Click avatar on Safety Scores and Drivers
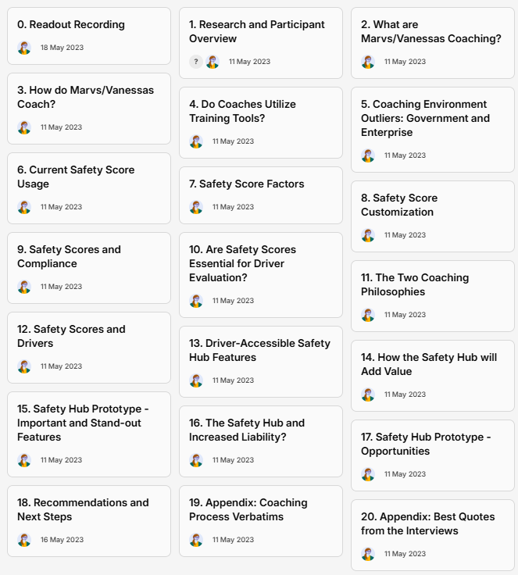Image resolution: width=518 pixels, height=575 pixels. (24, 366)
